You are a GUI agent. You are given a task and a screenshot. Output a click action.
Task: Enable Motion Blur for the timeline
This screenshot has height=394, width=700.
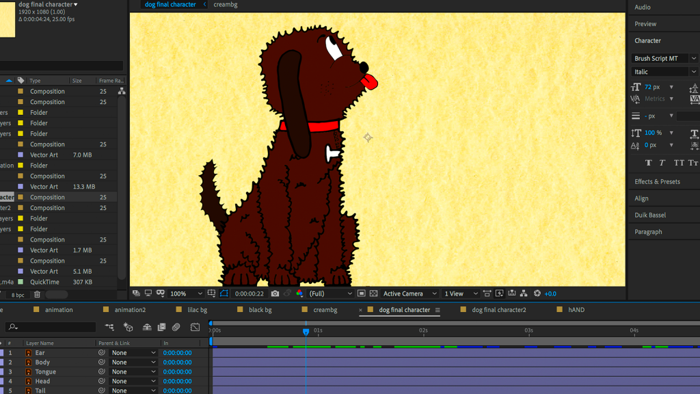point(176,328)
